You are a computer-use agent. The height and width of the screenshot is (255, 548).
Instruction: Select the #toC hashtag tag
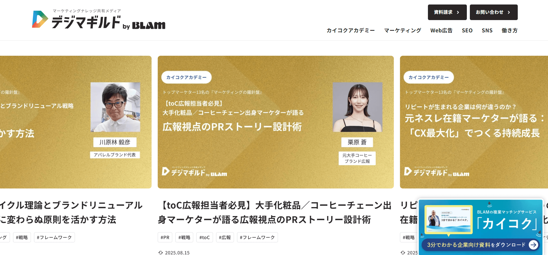click(205, 237)
